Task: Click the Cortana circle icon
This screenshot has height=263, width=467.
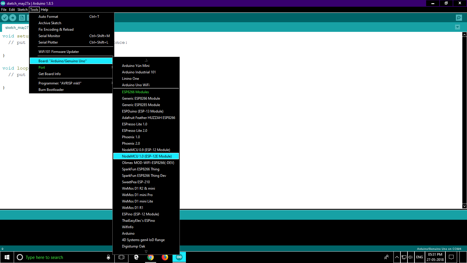Action: [x=20, y=257]
